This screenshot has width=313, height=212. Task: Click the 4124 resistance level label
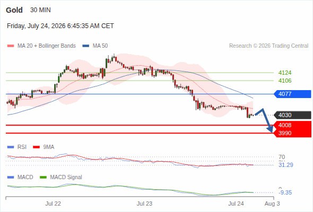point(285,73)
